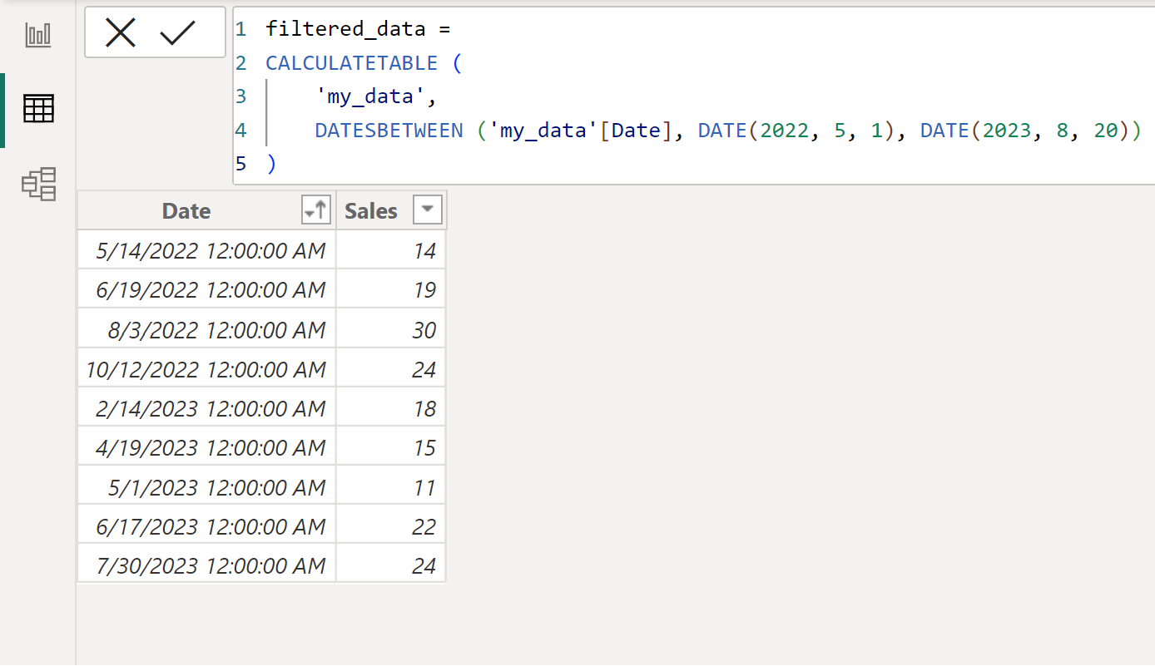
Task: Commit the DAX formula with the checkmark icon
Action: [x=176, y=32]
